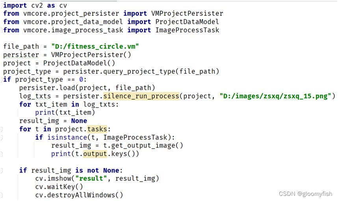Click 'get_output_image()' method call
338x201 pixels.
pos(147,146)
